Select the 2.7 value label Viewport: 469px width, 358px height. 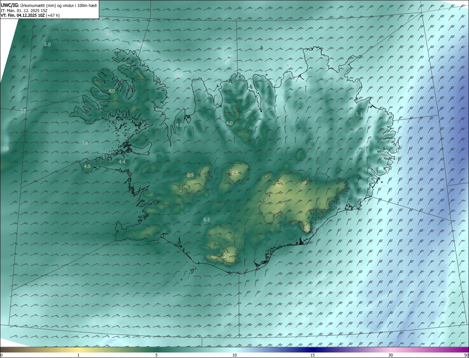tap(226, 256)
